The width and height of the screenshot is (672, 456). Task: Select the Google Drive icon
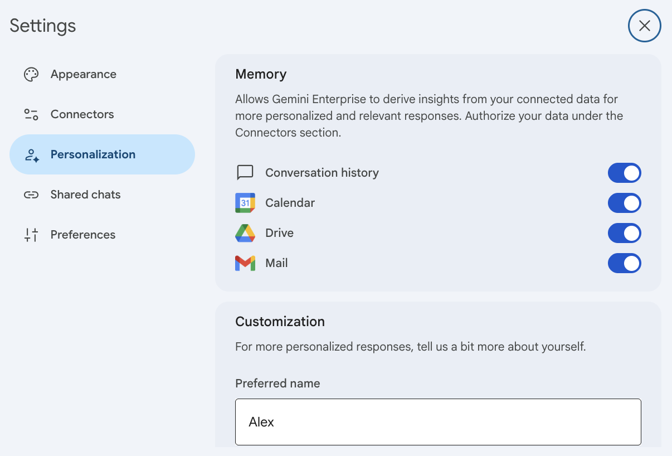pos(245,233)
